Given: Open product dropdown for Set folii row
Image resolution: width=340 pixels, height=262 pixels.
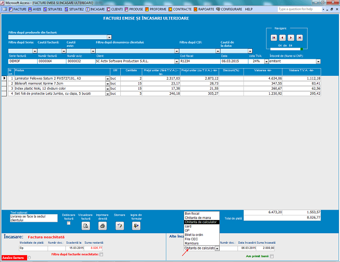Looking at the screenshot, I should 108,94.
